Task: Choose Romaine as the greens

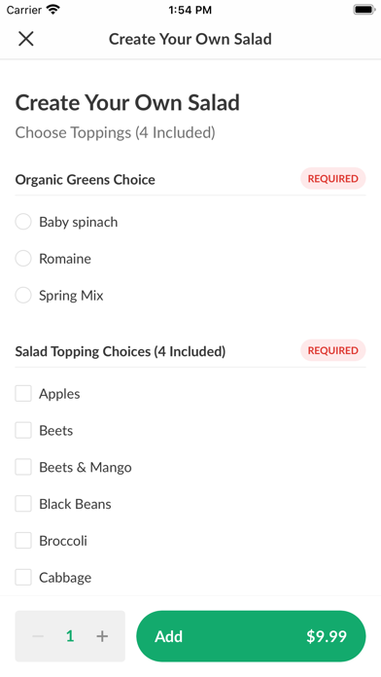Action: click(23, 259)
